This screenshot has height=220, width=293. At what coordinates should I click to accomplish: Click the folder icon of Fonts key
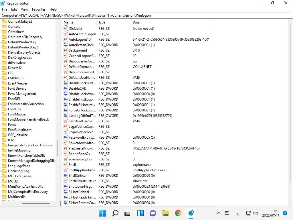4,125
